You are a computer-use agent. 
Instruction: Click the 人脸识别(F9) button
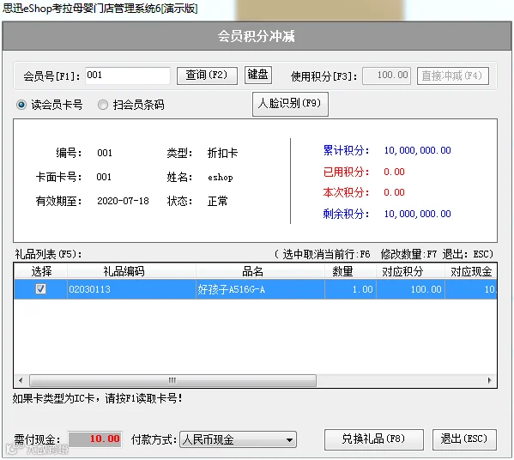pos(290,104)
